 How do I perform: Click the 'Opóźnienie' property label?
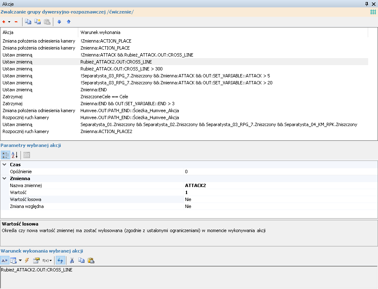[21, 172]
